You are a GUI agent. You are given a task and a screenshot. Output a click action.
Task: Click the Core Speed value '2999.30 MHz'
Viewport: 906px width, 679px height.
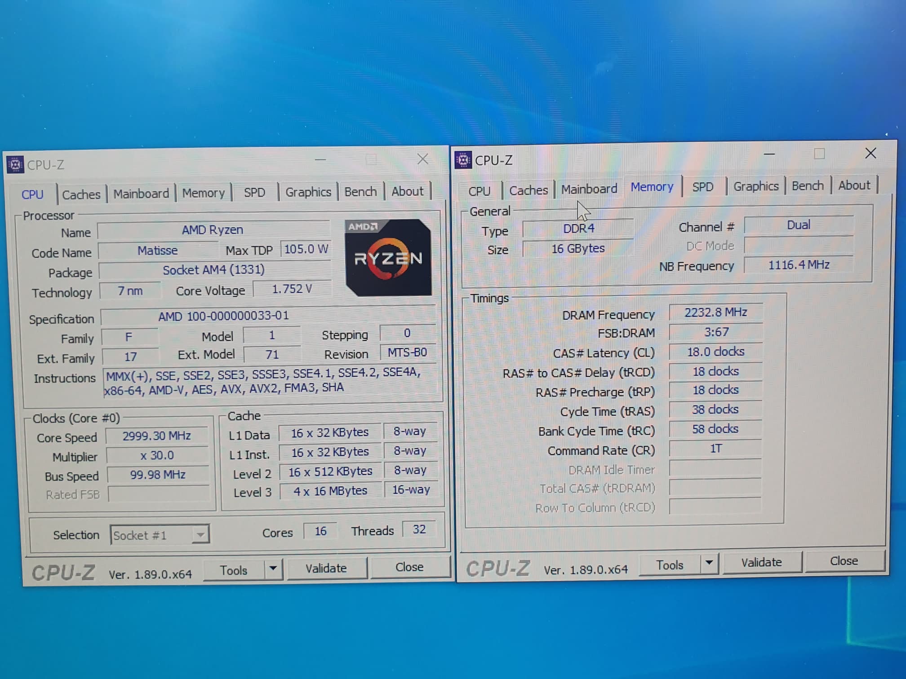tap(157, 436)
